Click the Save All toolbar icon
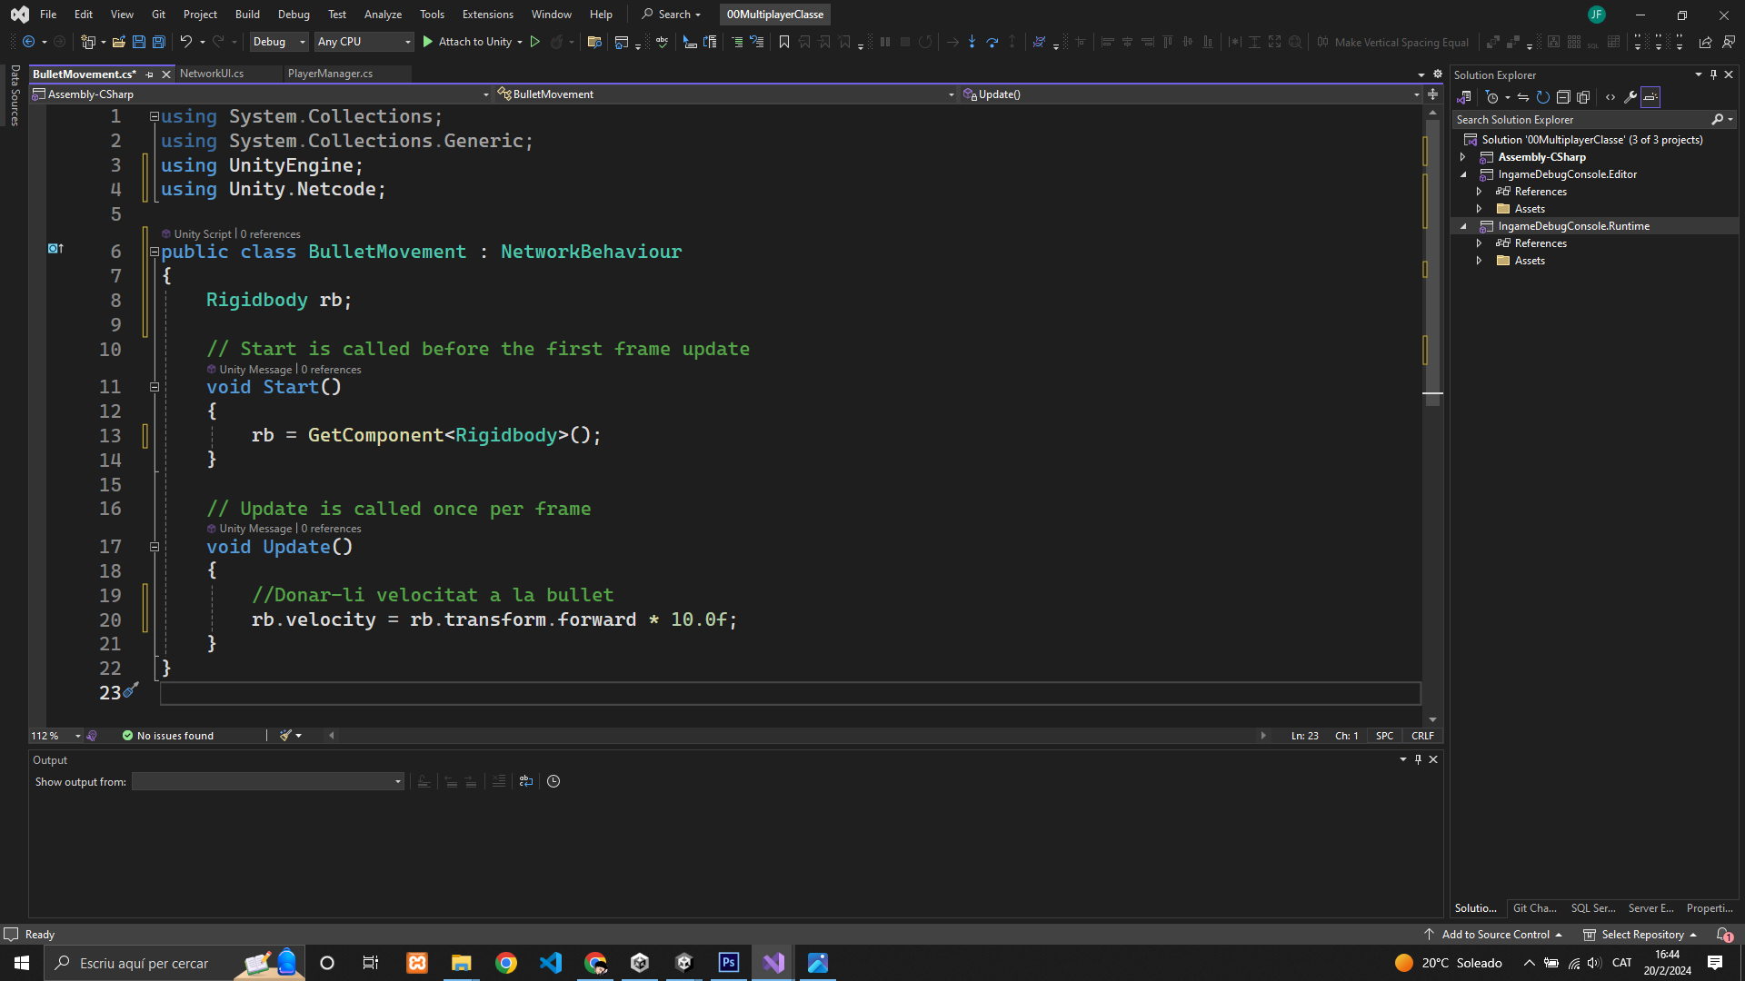The width and height of the screenshot is (1745, 981). click(x=159, y=42)
